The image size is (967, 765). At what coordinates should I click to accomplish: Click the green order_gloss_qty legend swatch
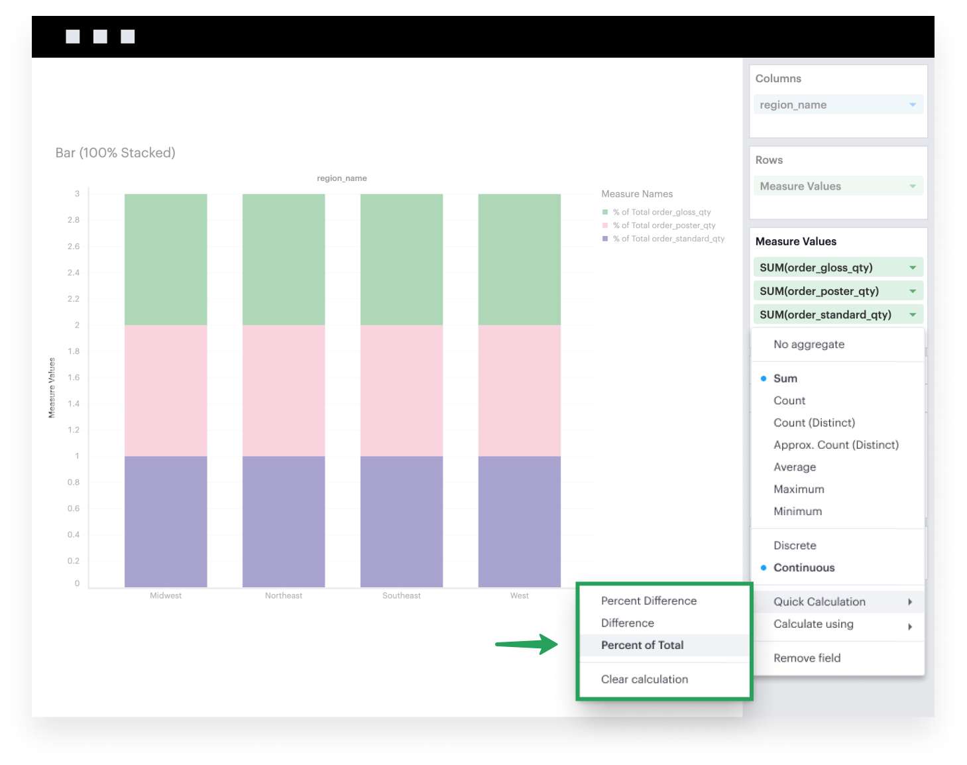[605, 212]
